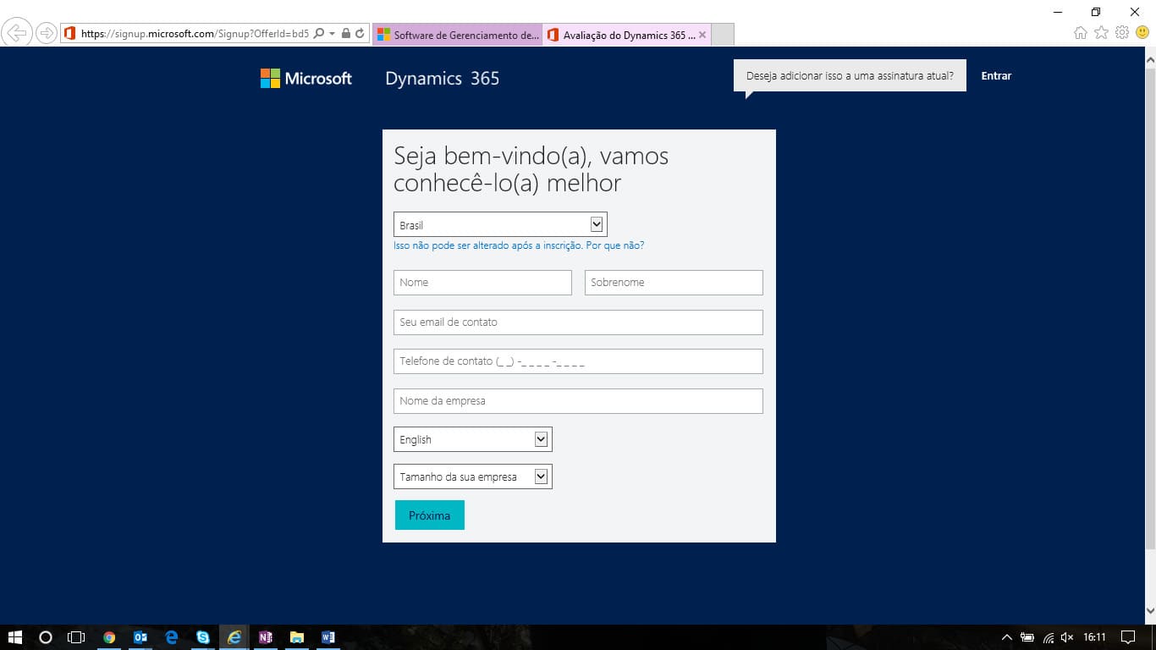Open the browser settings gear icon
1156x650 pixels.
click(x=1122, y=33)
